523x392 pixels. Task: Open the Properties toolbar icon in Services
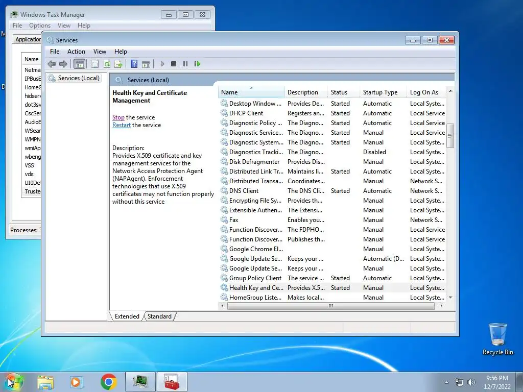tap(94, 64)
